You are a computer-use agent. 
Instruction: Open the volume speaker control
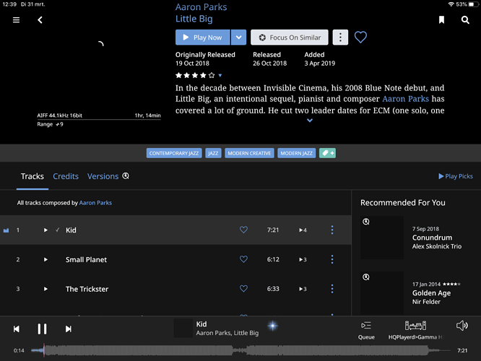(x=461, y=326)
